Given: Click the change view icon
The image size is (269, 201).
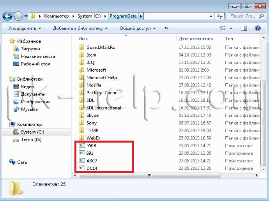Looking at the screenshot, I should click(223, 28).
